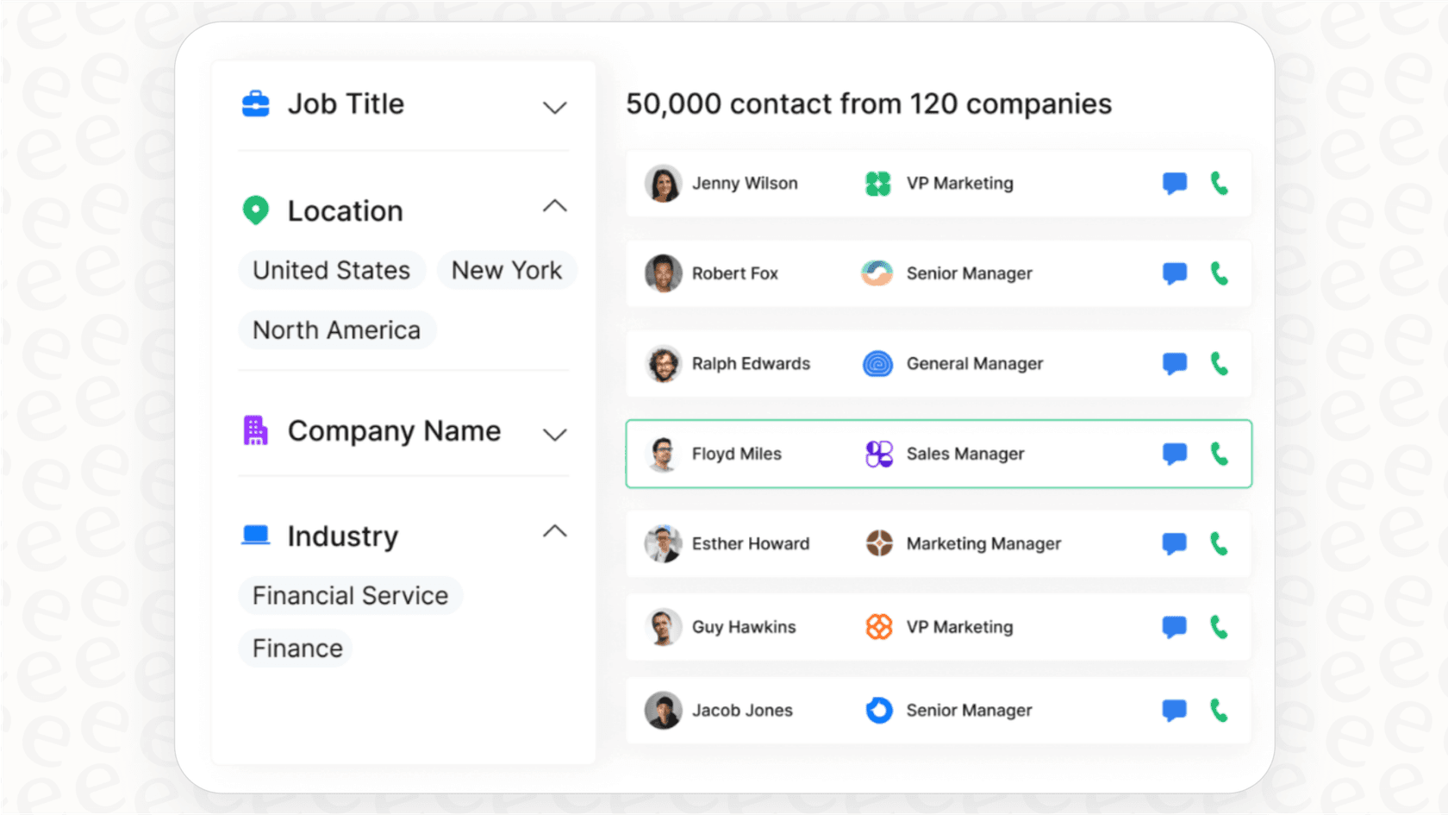Expand the Job Title filter section
The width and height of the screenshot is (1448, 815).
pyautogui.click(x=556, y=107)
